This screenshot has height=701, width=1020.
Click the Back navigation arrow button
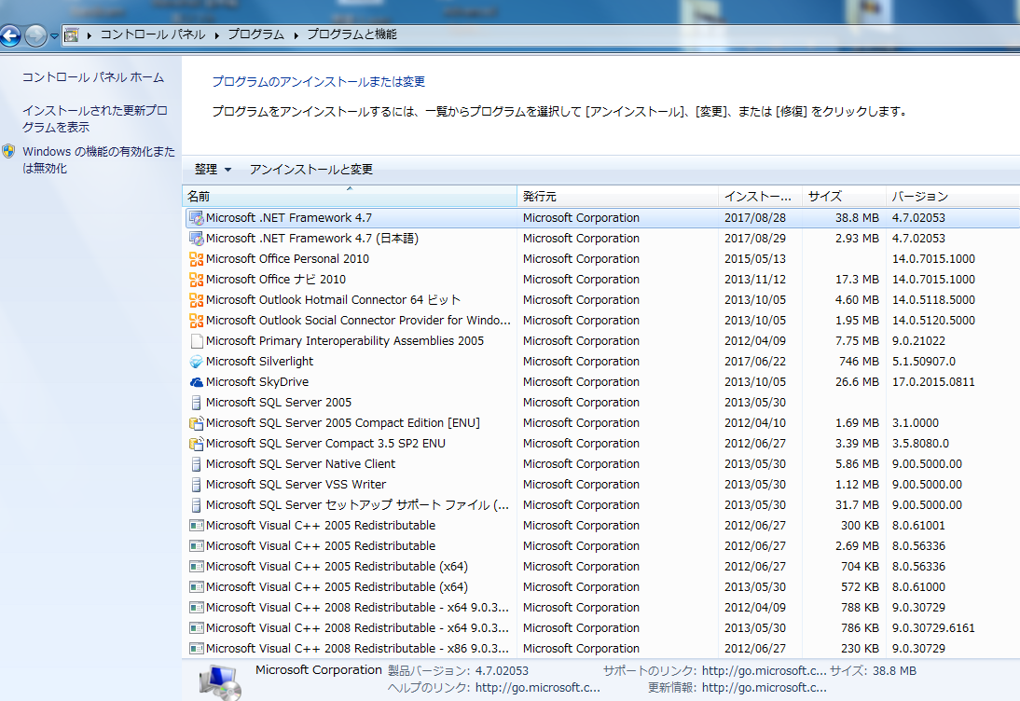pos(10,35)
